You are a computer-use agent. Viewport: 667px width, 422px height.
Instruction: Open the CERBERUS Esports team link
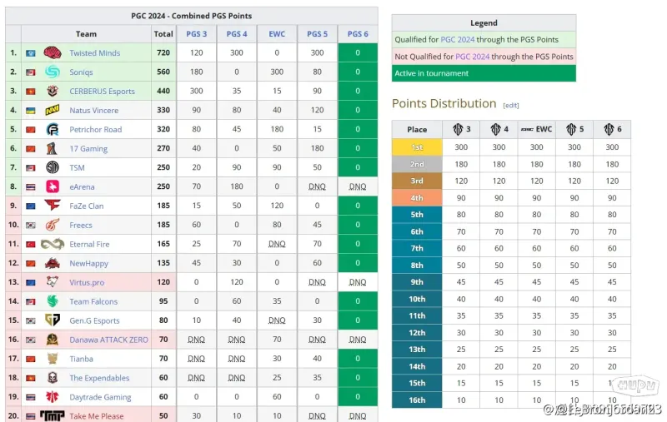(102, 92)
